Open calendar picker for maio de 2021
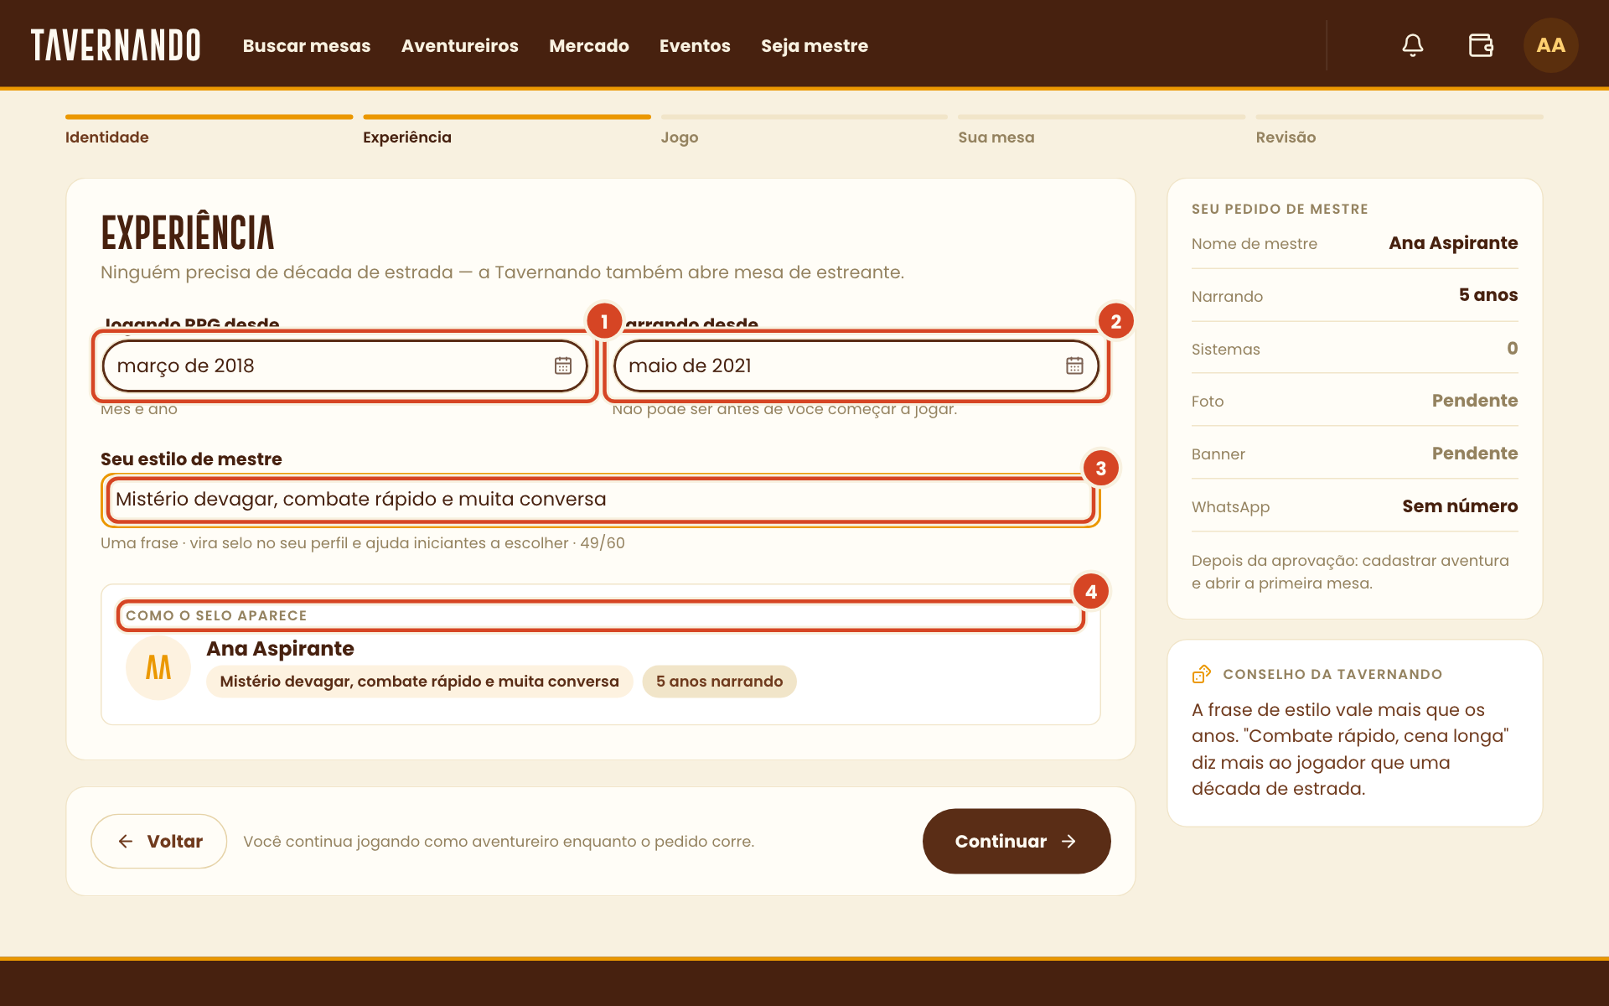 pos(1074,366)
